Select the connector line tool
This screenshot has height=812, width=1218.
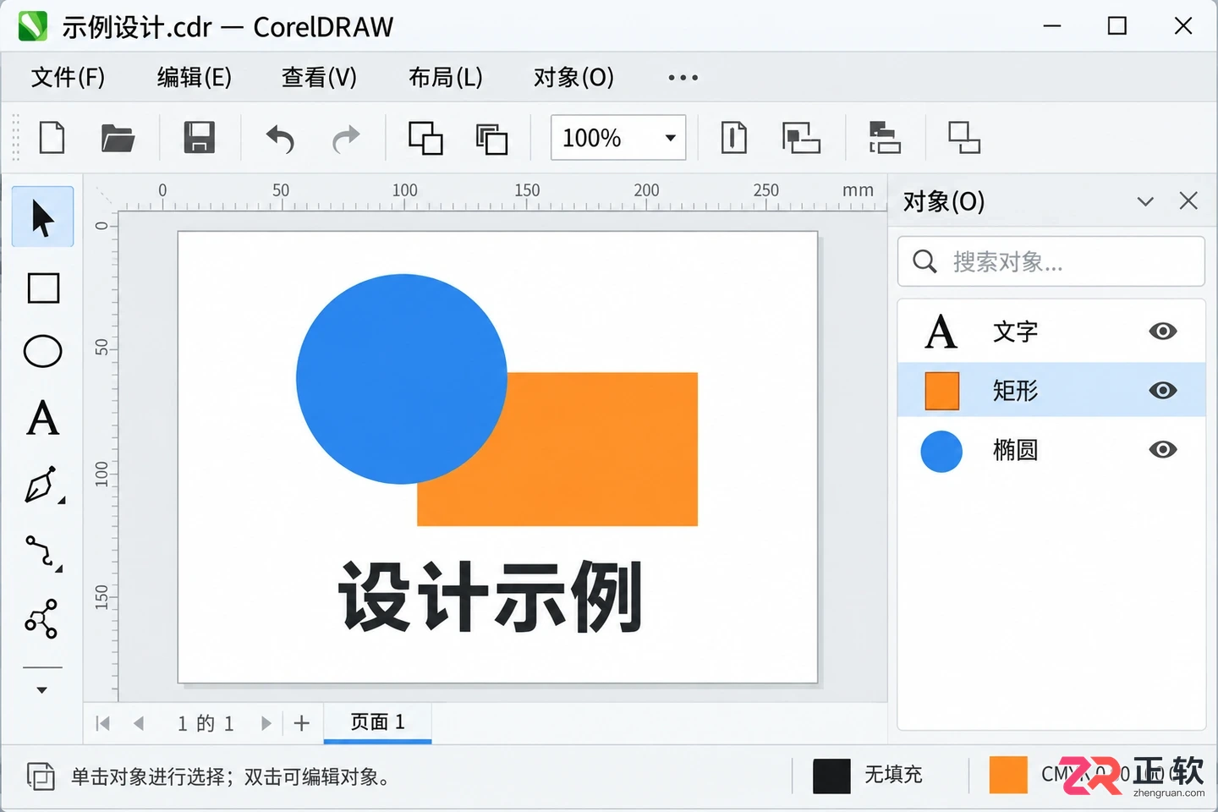pos(43,553)
